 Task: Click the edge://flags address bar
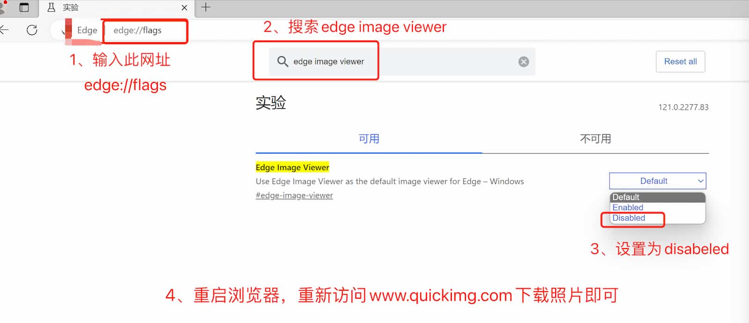click(145, 30)
